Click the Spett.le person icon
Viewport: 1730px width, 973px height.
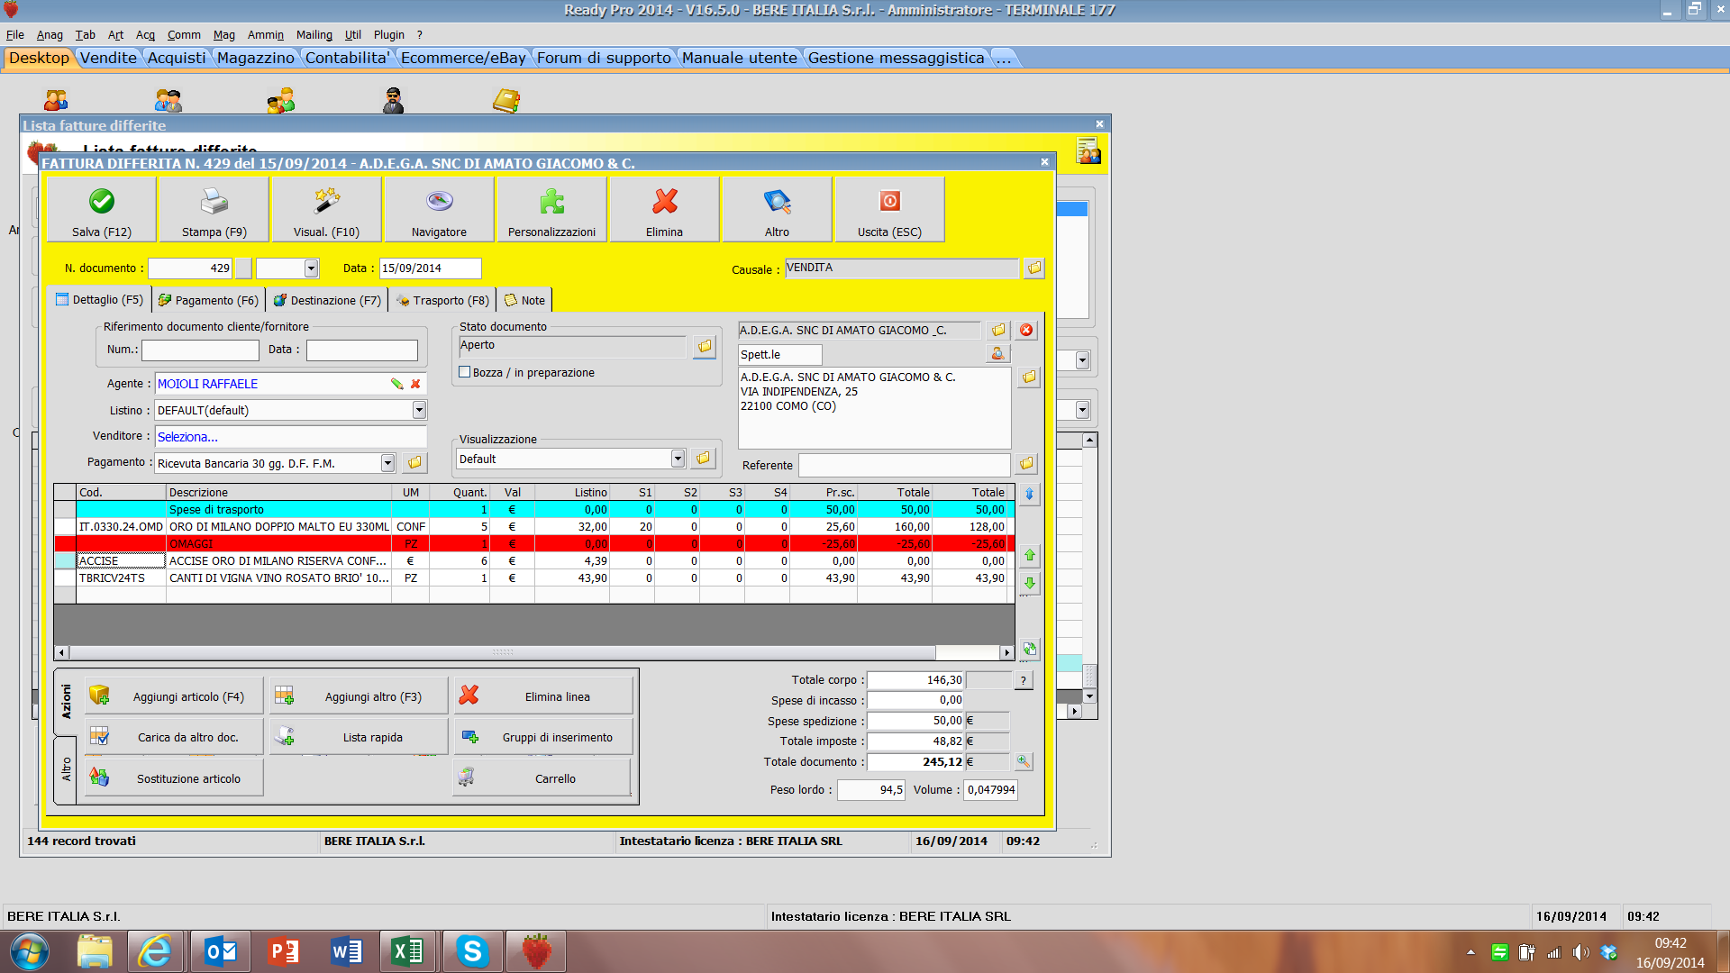click(997, 354)
